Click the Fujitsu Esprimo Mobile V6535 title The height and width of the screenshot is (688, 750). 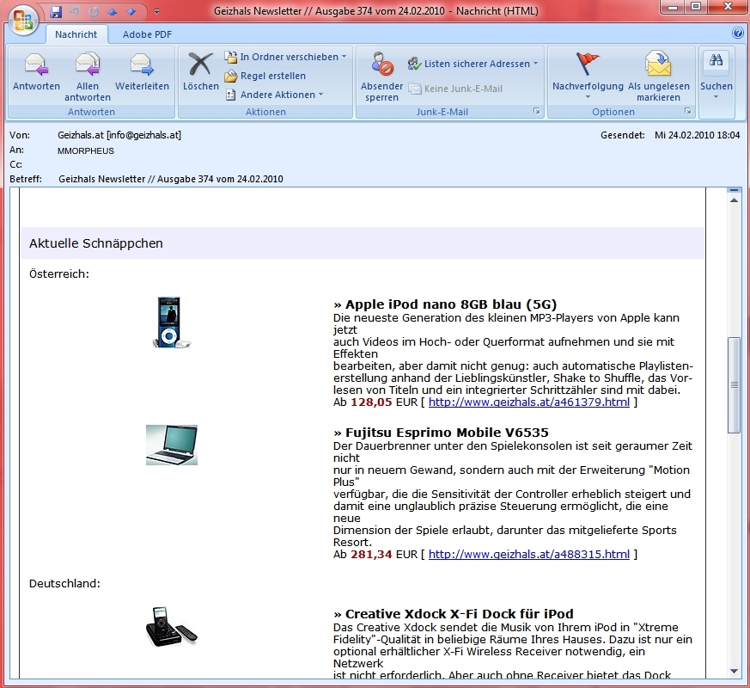point(448,433)
